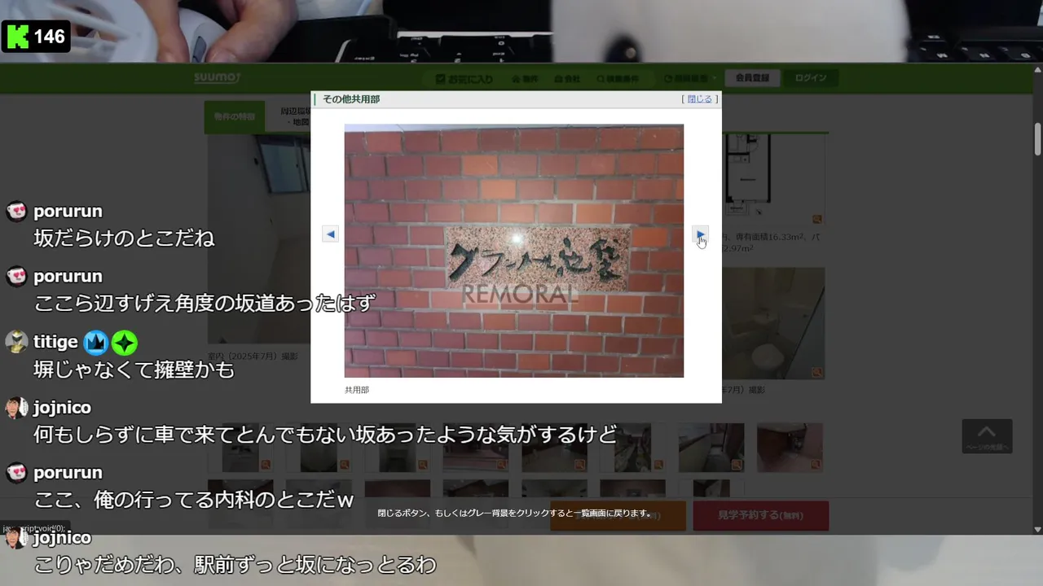The height and width of the screenshot is (586, 1043).
Task: Open the 検索条件 menu item in header
Action: 618,79
